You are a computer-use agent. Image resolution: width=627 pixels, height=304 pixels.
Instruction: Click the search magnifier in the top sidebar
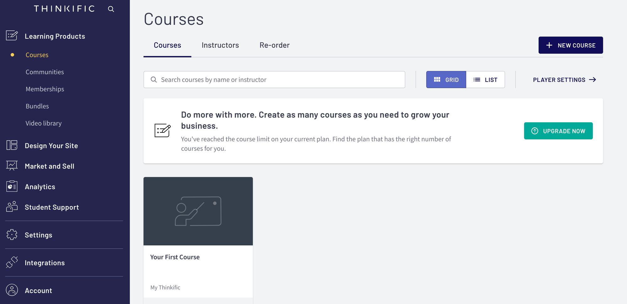tap(111, 9)
